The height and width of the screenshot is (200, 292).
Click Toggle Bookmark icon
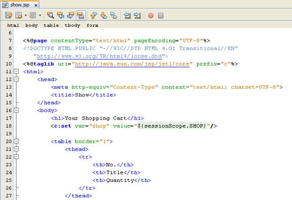114,15
